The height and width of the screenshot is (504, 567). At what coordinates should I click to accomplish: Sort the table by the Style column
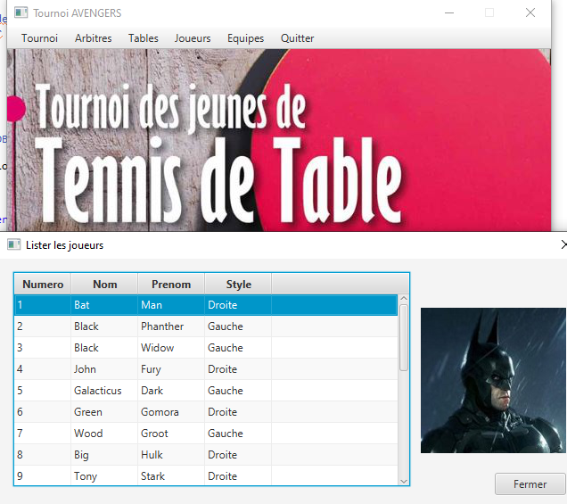click(238, 284)
